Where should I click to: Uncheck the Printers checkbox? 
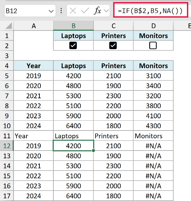[x=113, y=45]
